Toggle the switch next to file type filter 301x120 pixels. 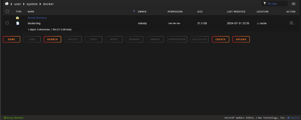[x=293, y=4]
